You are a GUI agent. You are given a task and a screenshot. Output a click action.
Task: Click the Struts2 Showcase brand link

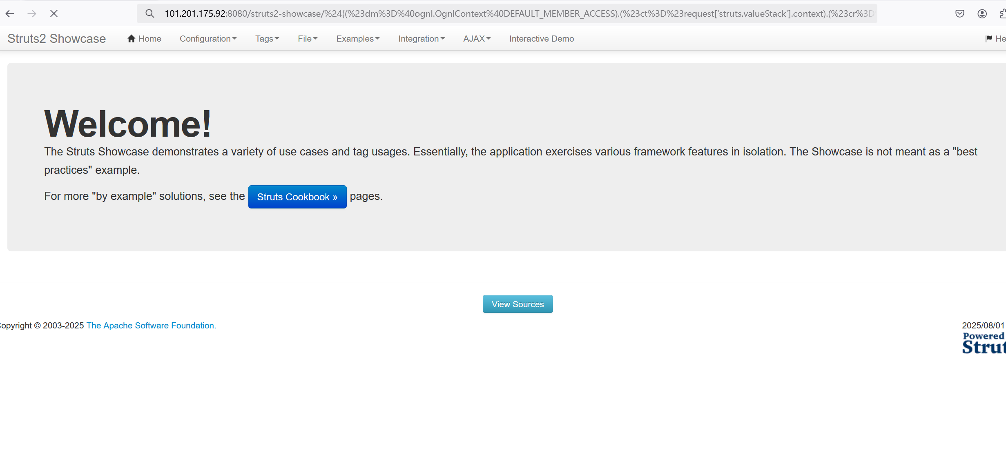click(57, 38)
